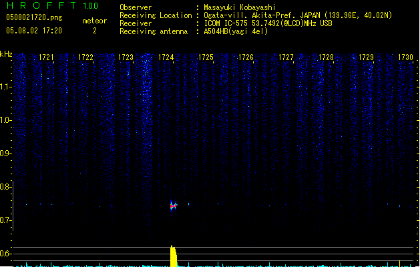
Task: Click the 0.7 frequency axis label
Action: pos(6,220)
